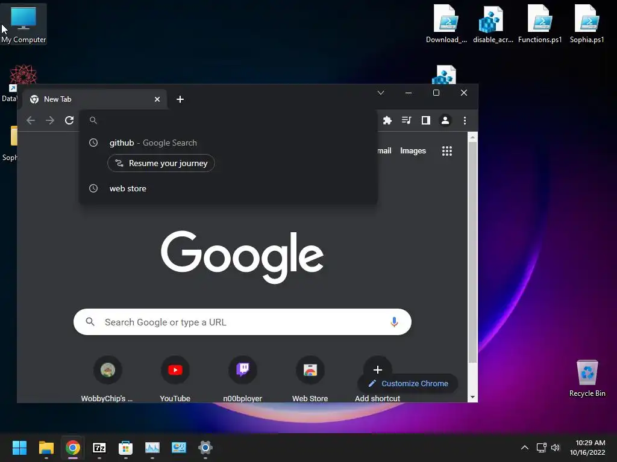Click the Chrome back arrow
The width and height of the screenshot is (617, 462).
31,120
